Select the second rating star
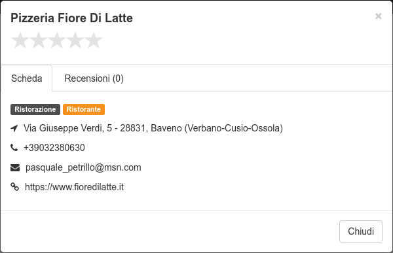Viewport: 393px width, 253px height. [39, 40]
